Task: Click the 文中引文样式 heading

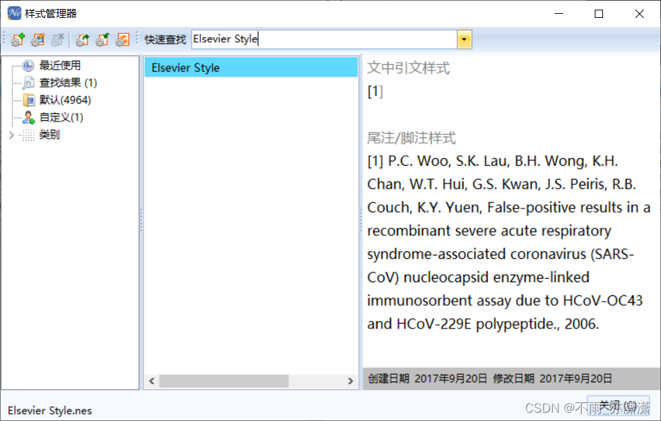Action: [x=408, y=68]
